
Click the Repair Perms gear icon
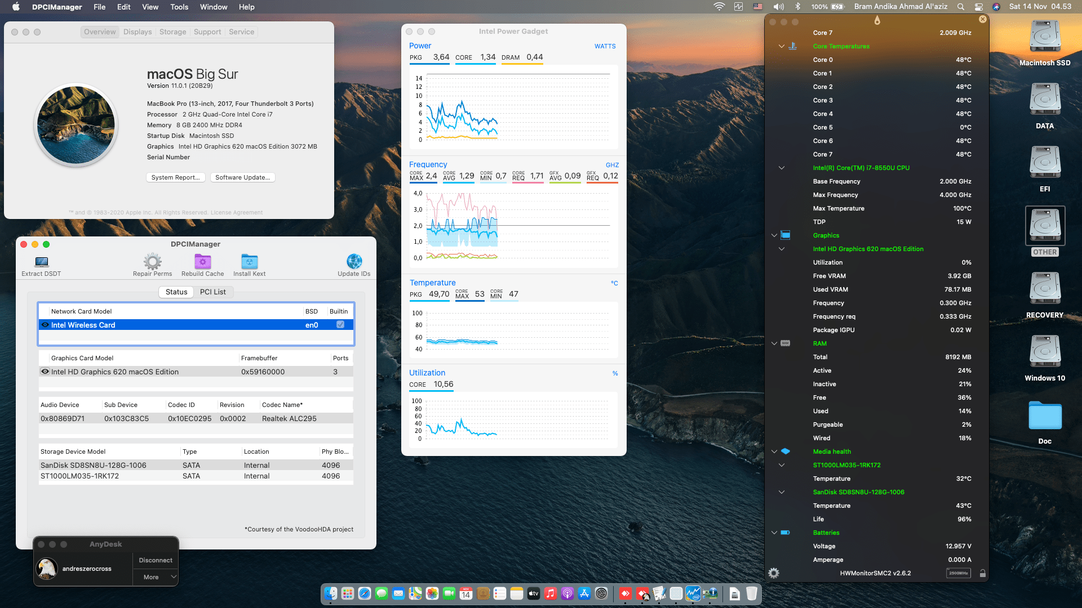(152, 261)
